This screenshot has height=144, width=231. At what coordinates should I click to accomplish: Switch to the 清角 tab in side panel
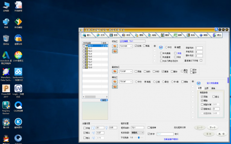(213, 88)
